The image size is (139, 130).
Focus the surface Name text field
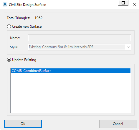[80, 38]
